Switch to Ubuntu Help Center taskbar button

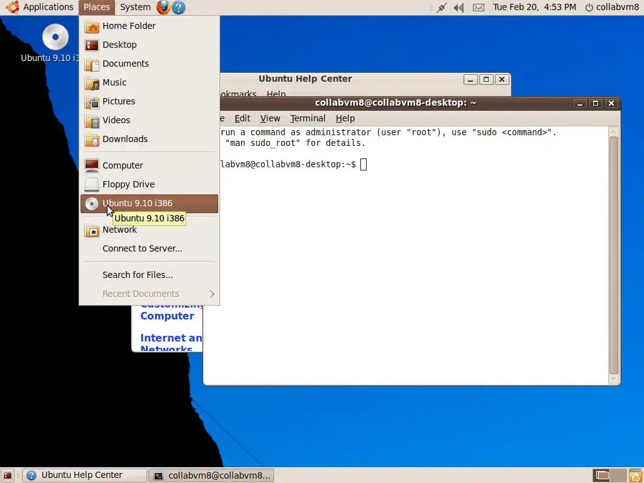[84, 475]
